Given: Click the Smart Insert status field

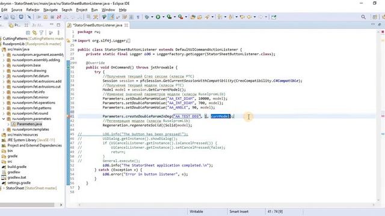Looking at the screenshot, I should tap(239, 211).
